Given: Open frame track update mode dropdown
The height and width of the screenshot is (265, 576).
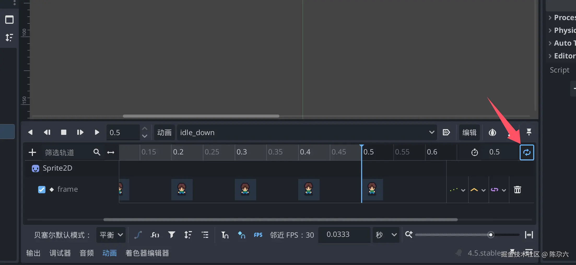Looking at the screenshot, I should [x=457, y=190].
